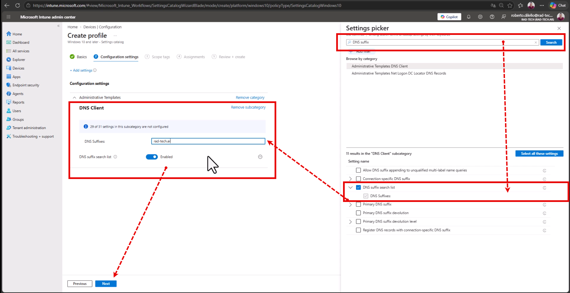The width and height of the screenshot is (570, 293).
Task: Select Administrative Templates DNS Client category
Action: 454,66
